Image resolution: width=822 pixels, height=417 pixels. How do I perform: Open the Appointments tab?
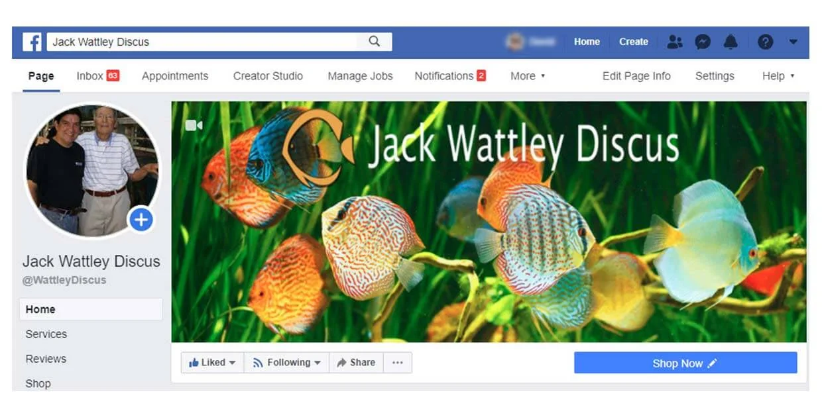[175, 76]
